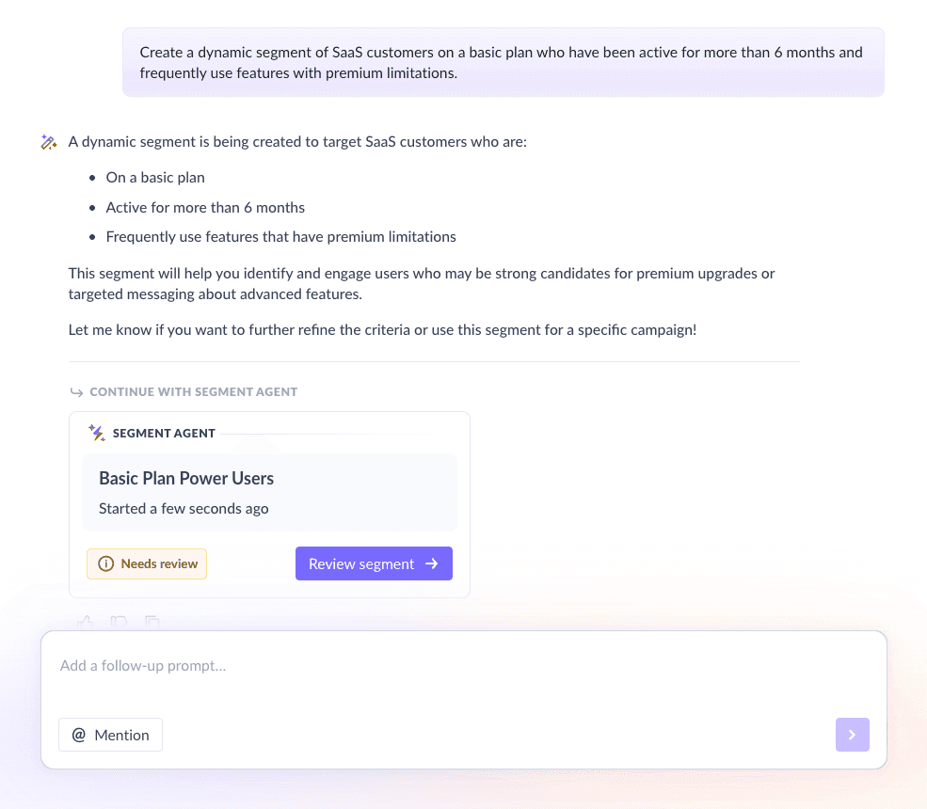Click the arrow inside the Review segment button
927x809 pixels.
coord(431,563)
